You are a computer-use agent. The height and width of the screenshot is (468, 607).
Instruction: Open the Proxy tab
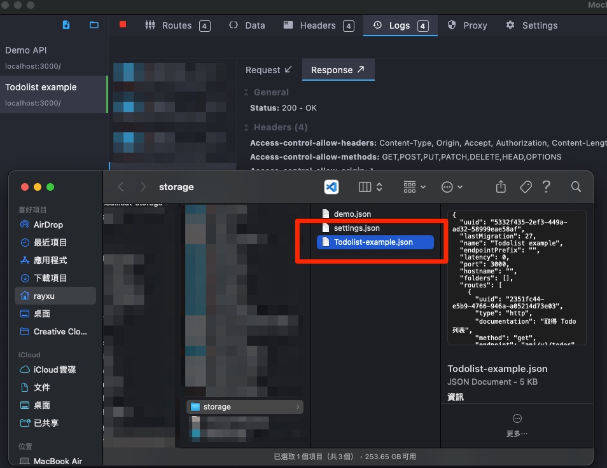pyautogui.click(x=467, y=25)
